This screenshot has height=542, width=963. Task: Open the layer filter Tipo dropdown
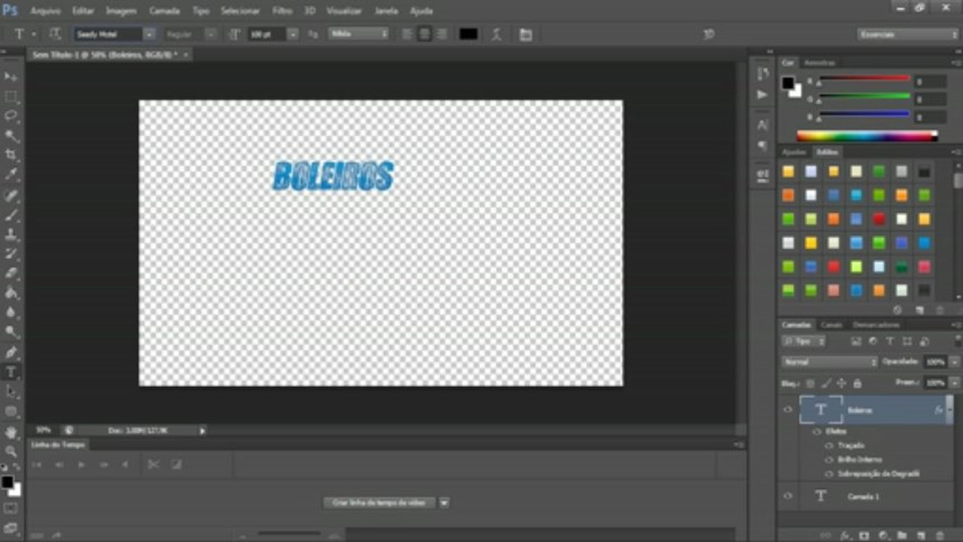[x=803, y=342]
